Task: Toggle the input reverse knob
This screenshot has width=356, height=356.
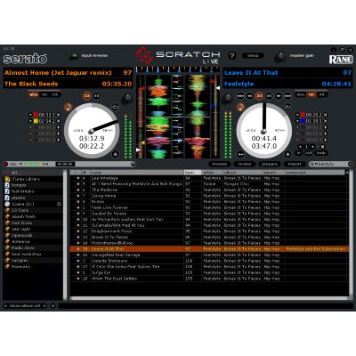Action: click(x=74, y=56)
